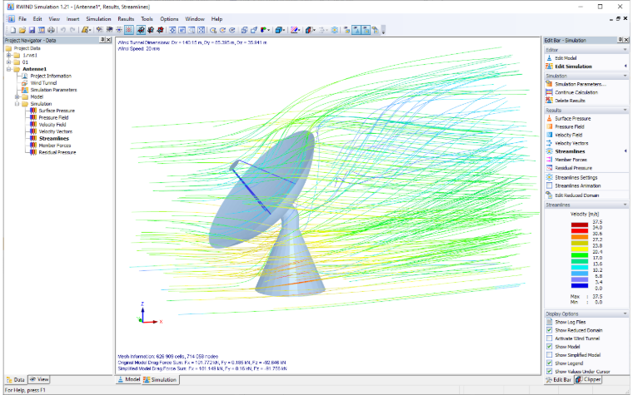Uncheck the Show Model checkbox

(549, 347)
